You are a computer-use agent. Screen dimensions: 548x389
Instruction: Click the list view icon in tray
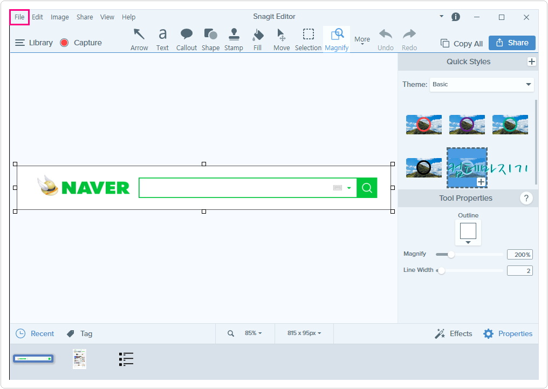pyautogui.click(x=126, y=359)
